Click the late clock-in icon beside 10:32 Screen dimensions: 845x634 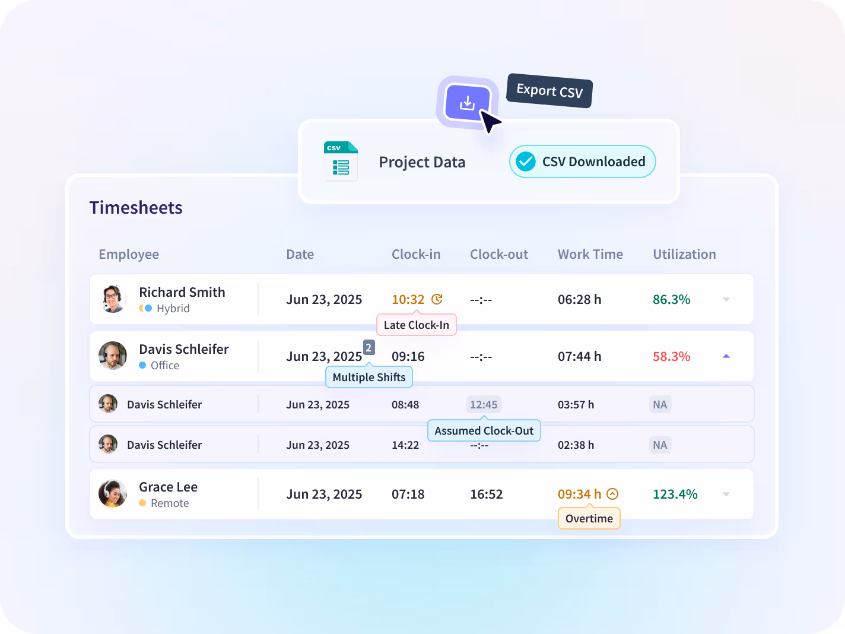coord(437,299)
